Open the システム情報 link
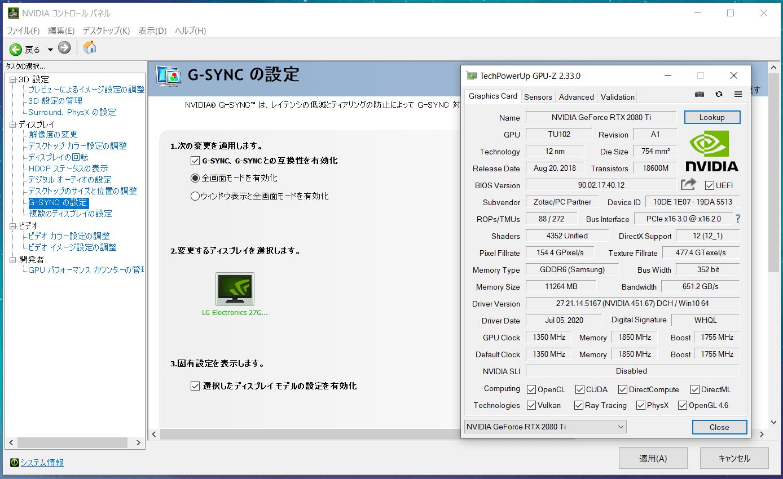Screen dimensions: 783x479 pos(42,463)
